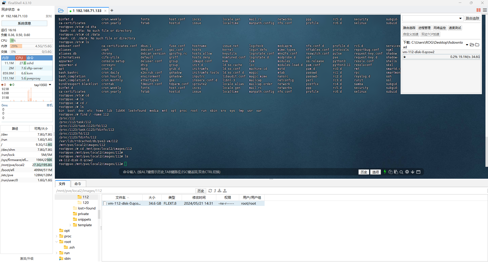Click the memory usage bar 29%
This screenshot has width=488, height=262.
click(x=31, y=46)
